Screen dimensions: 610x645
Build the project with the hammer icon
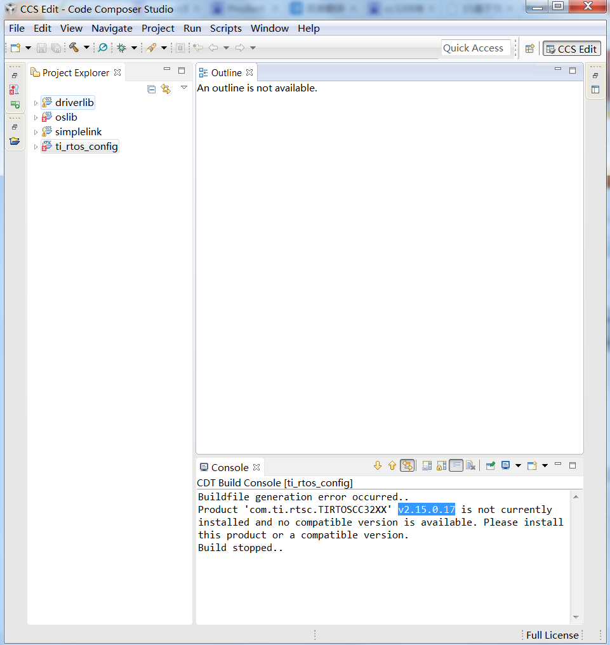(74, 48)
